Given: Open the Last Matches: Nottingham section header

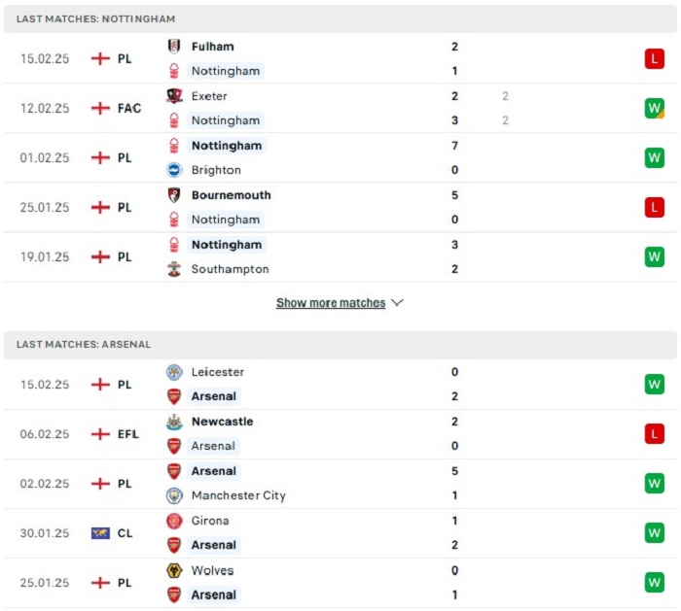Looking at the screenshot, I should coord(340,19).
